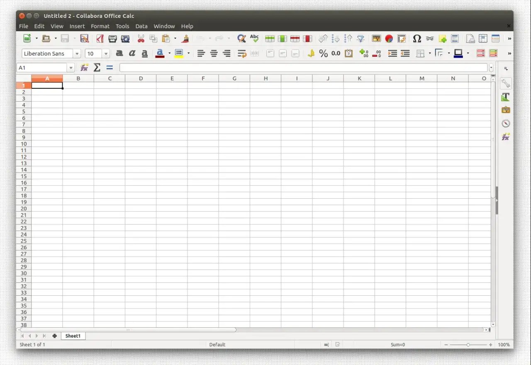Viewport: 531px width, 365px height.
Task: Clone formatting with the paintbrush tool
Action: (x=185, y=38)
